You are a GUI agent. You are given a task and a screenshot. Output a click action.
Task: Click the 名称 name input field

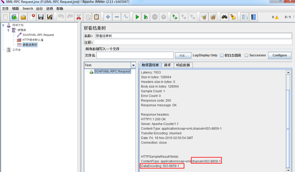(x=194, y=36)
